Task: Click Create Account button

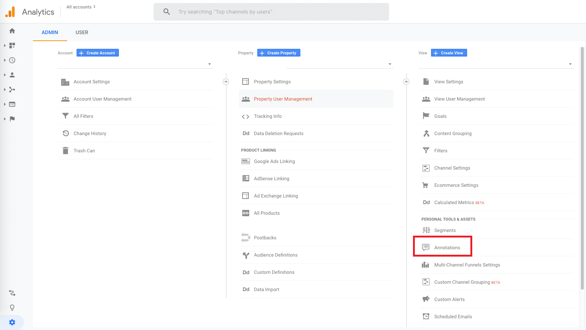Action: pos(98,53)
